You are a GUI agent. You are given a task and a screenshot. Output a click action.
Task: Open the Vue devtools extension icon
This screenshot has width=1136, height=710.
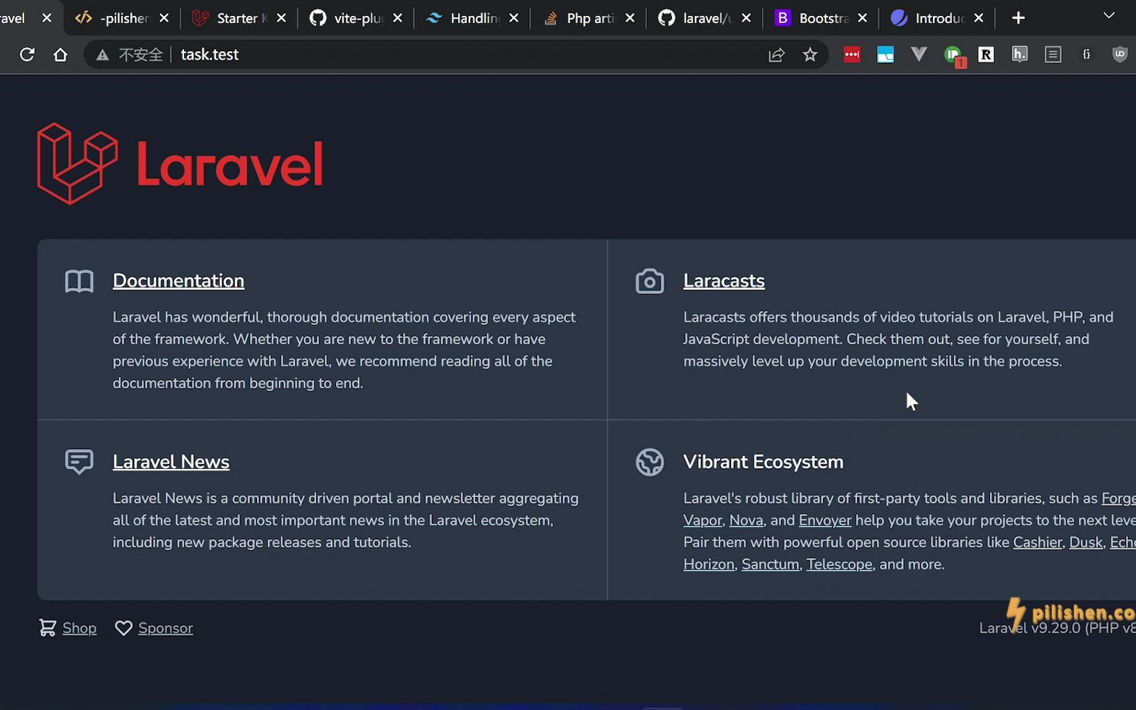(x=919, y=54)
